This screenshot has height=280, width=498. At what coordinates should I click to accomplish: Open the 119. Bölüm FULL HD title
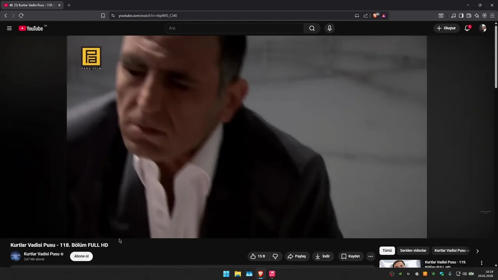click(x=445, y=264)
